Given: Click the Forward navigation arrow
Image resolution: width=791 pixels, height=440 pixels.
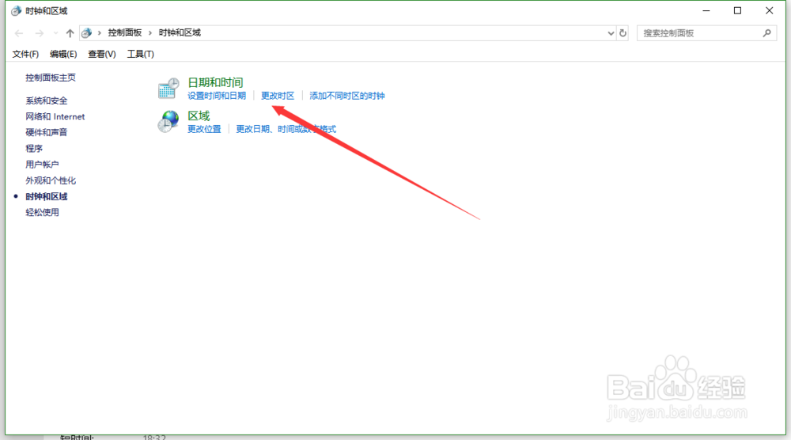Looking at the screenshot, I should (40, 33).
